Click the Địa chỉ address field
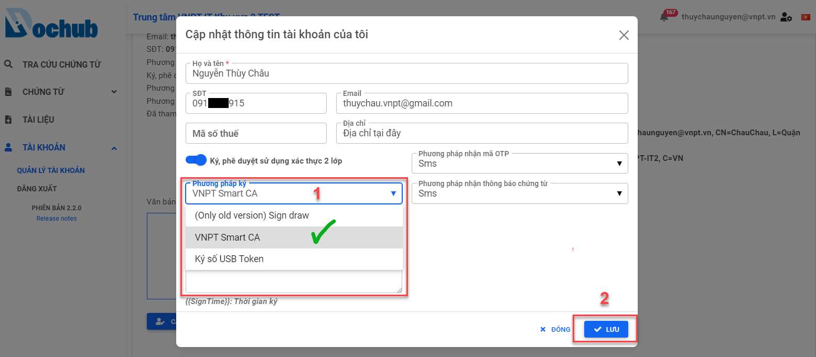The width and height of the screenshot is (816, 357). coord(482,133)
